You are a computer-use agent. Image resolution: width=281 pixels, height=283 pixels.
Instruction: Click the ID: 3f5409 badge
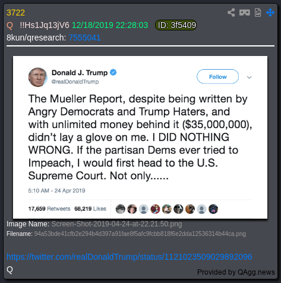tap(176, 25)
